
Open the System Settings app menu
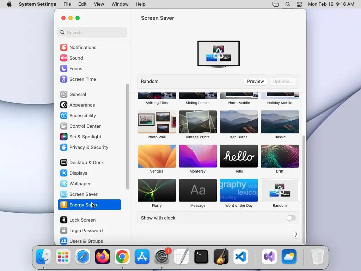click(37, 4)
